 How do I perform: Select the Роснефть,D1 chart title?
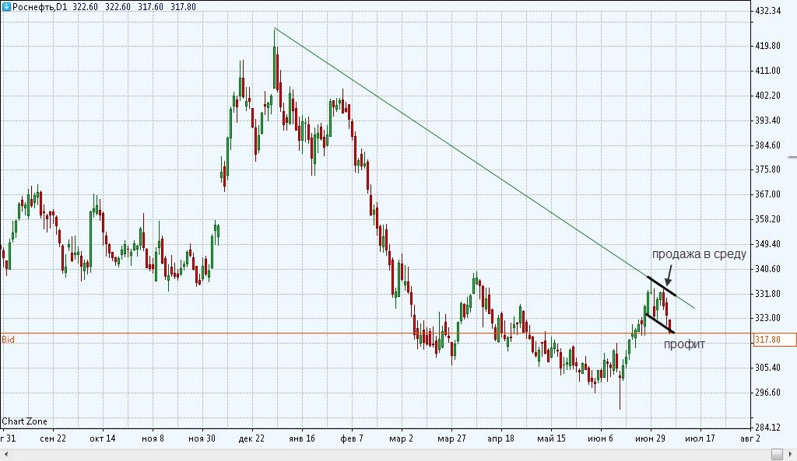pyautogui.click(x=40, y=6)
